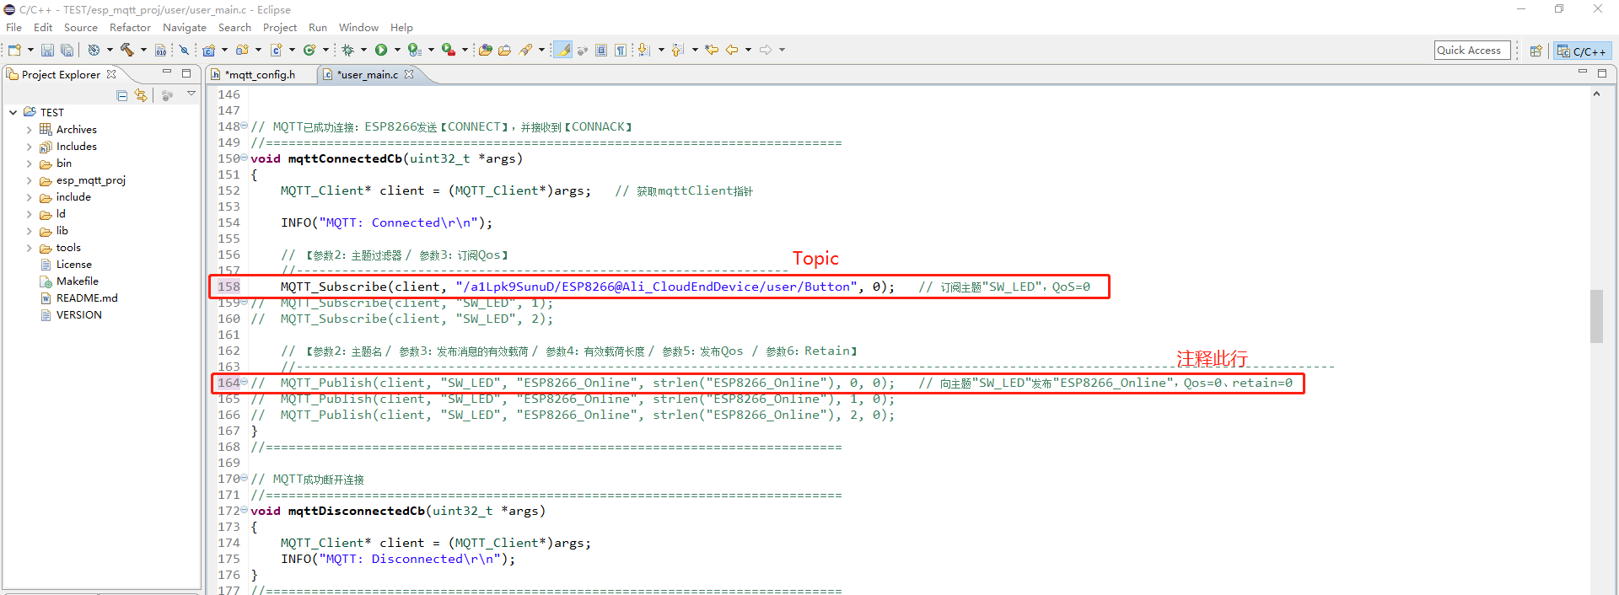1619x595 pixels.
Task: Click the Save toolbar icon
Action: pyautogui.click(x=47, y=50)
